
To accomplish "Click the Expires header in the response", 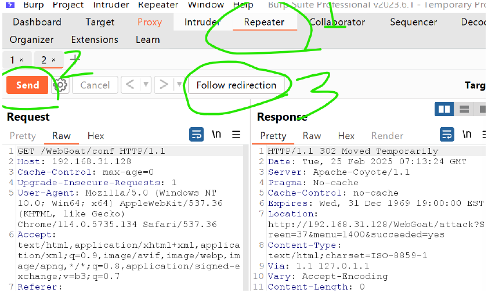I will coord(375,204).
